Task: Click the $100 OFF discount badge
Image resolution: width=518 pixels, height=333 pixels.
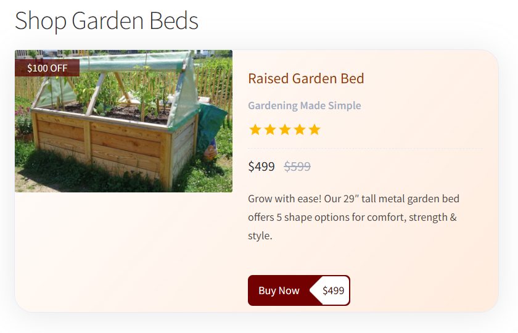Action: point(47,68)
